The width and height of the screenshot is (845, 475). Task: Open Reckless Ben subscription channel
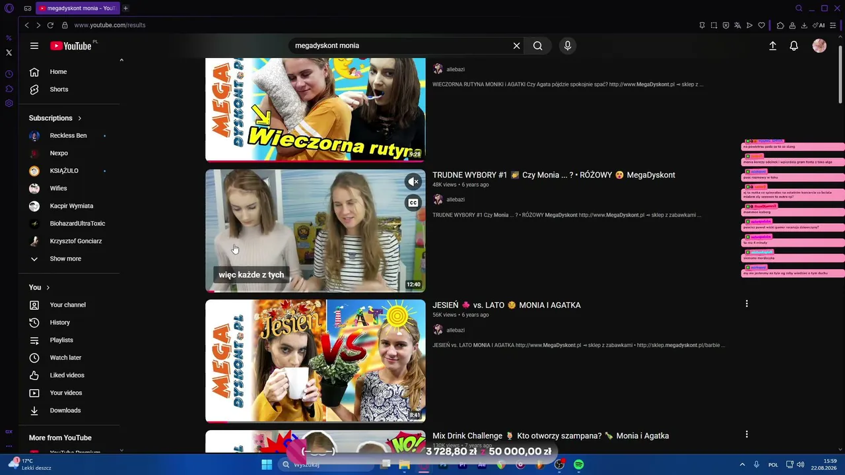(69, 136)
